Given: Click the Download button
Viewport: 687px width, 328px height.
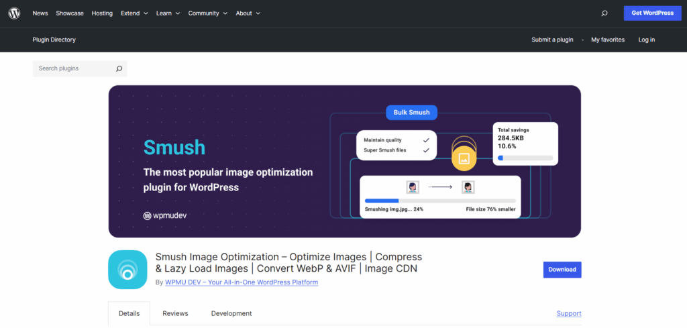Looking at the screenshot, I should (x=562, y=270).
